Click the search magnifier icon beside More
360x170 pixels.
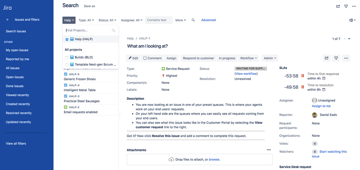pos(193,20)
